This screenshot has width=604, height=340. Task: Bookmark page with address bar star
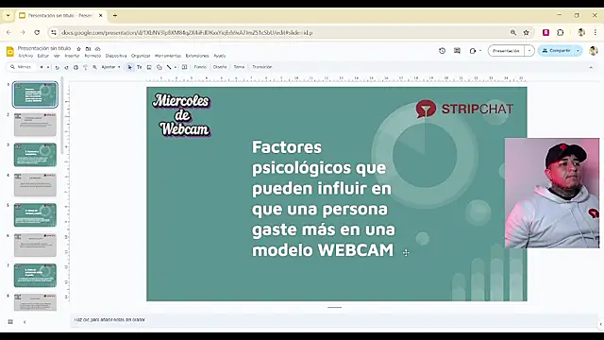pyautogui.click(x=527, y=33)
